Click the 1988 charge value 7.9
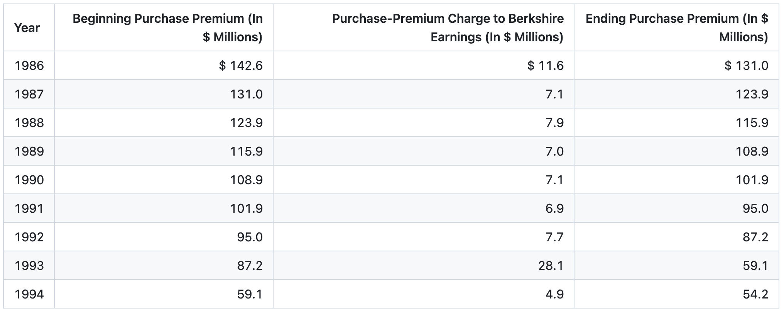 554,123
